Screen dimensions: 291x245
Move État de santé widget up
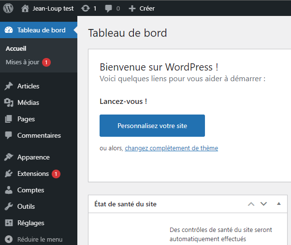pos(251,204)
